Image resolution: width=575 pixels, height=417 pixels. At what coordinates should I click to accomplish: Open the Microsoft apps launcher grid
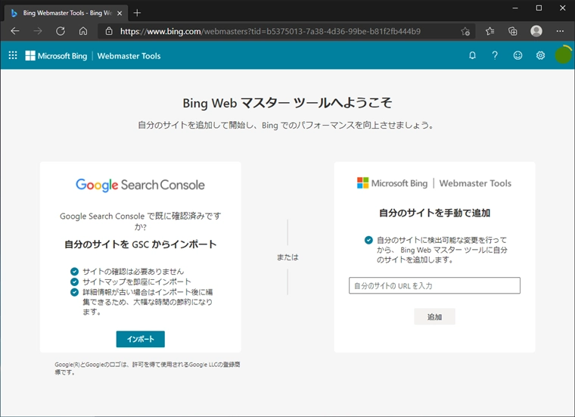pos(13,55)
